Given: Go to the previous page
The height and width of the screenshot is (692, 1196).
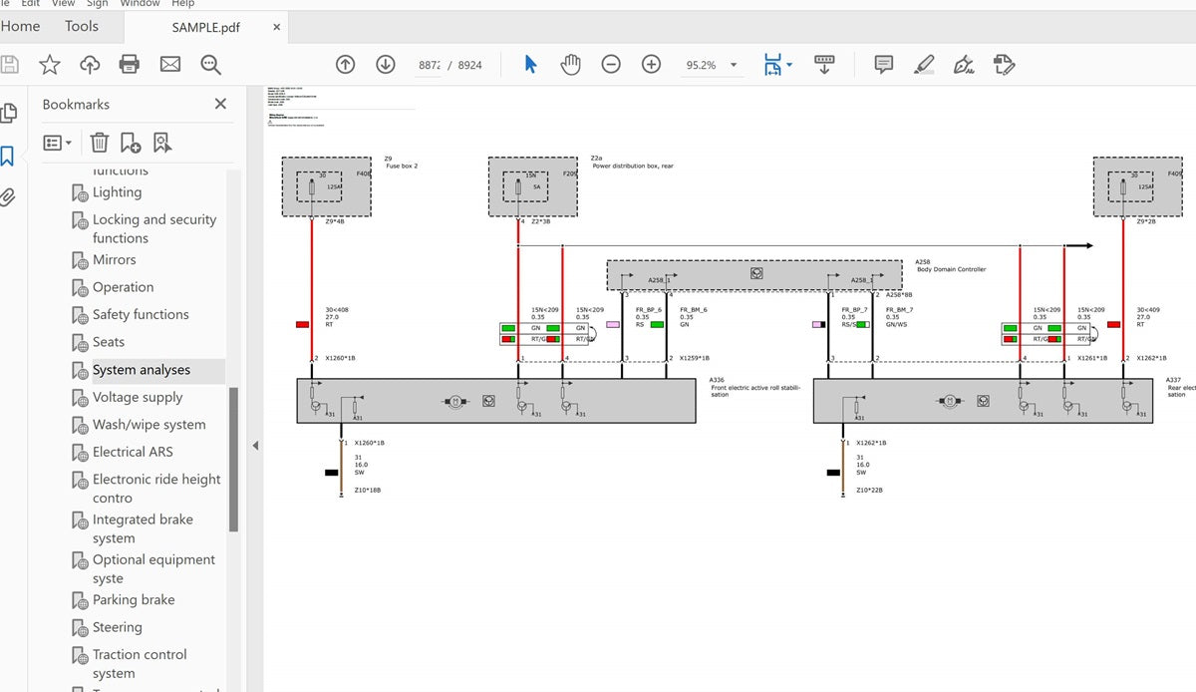Looking at the screenshot, I should (345, 63).
